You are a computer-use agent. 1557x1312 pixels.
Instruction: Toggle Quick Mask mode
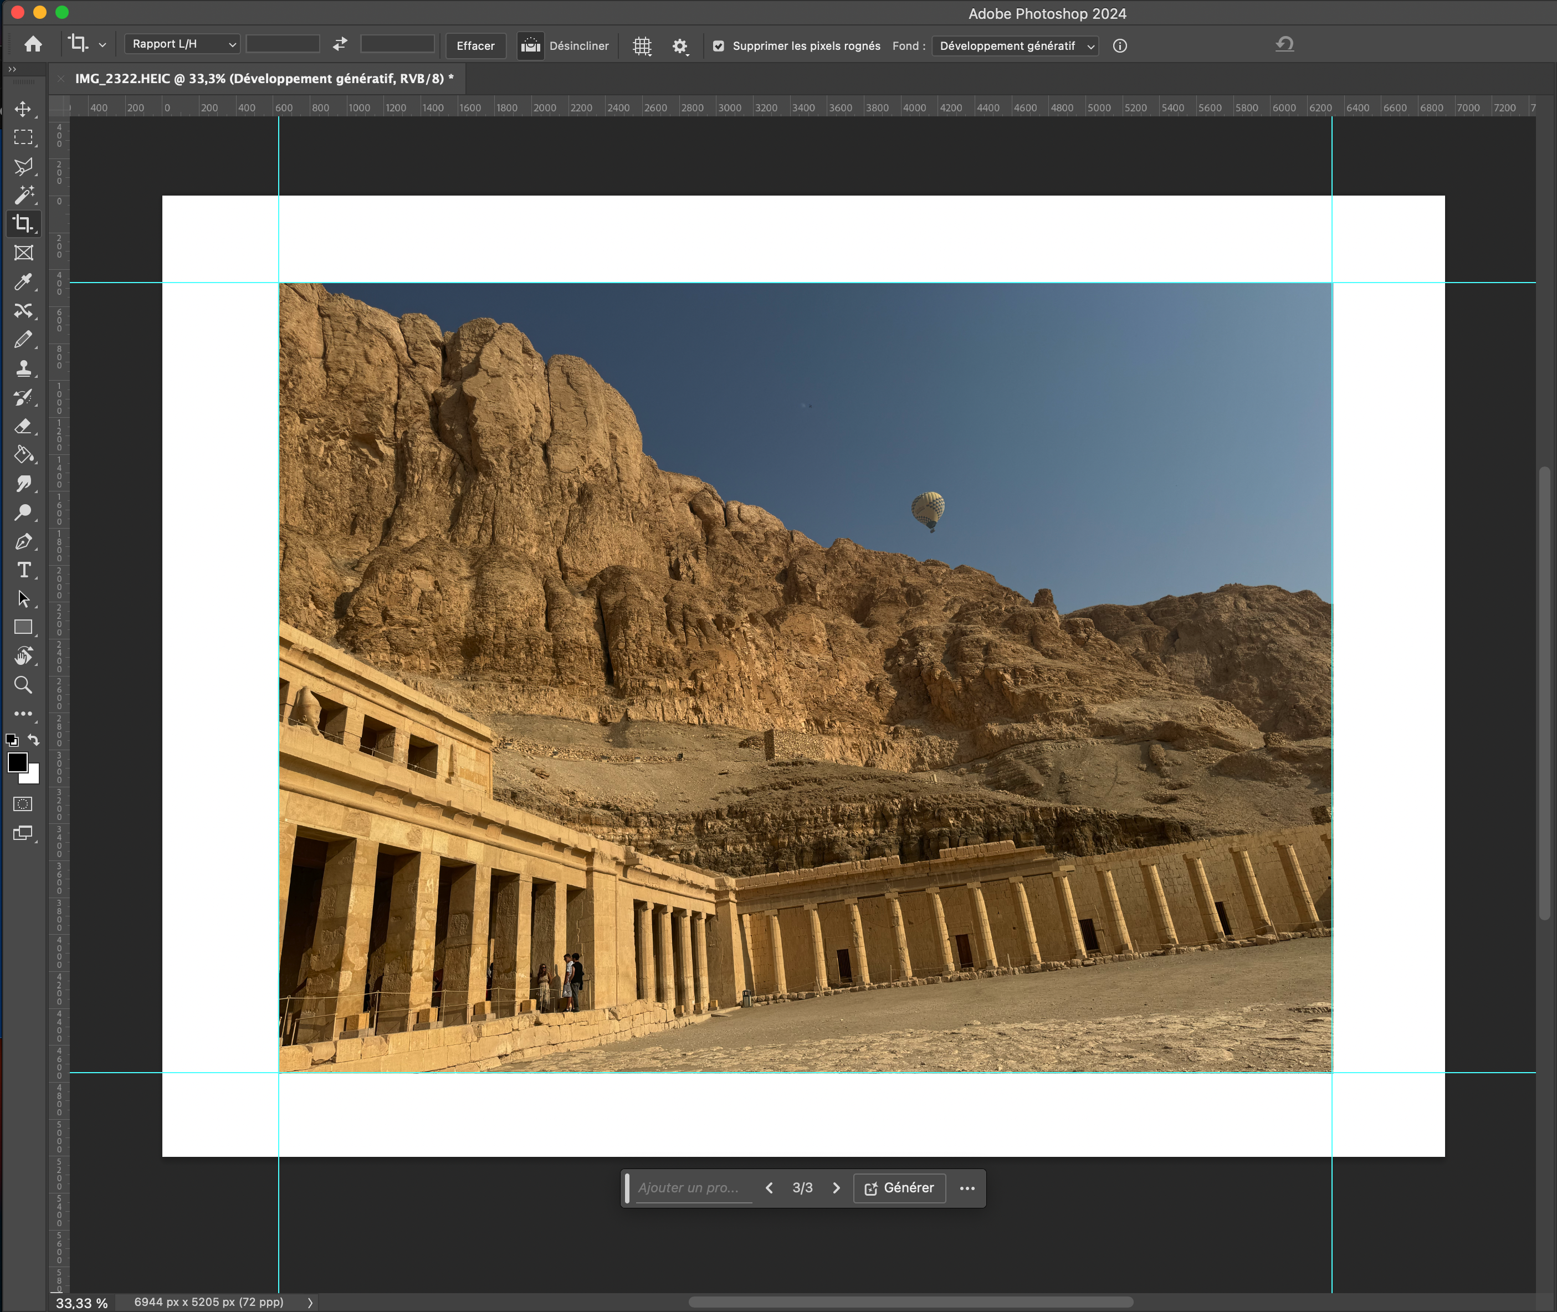point(23,804)
